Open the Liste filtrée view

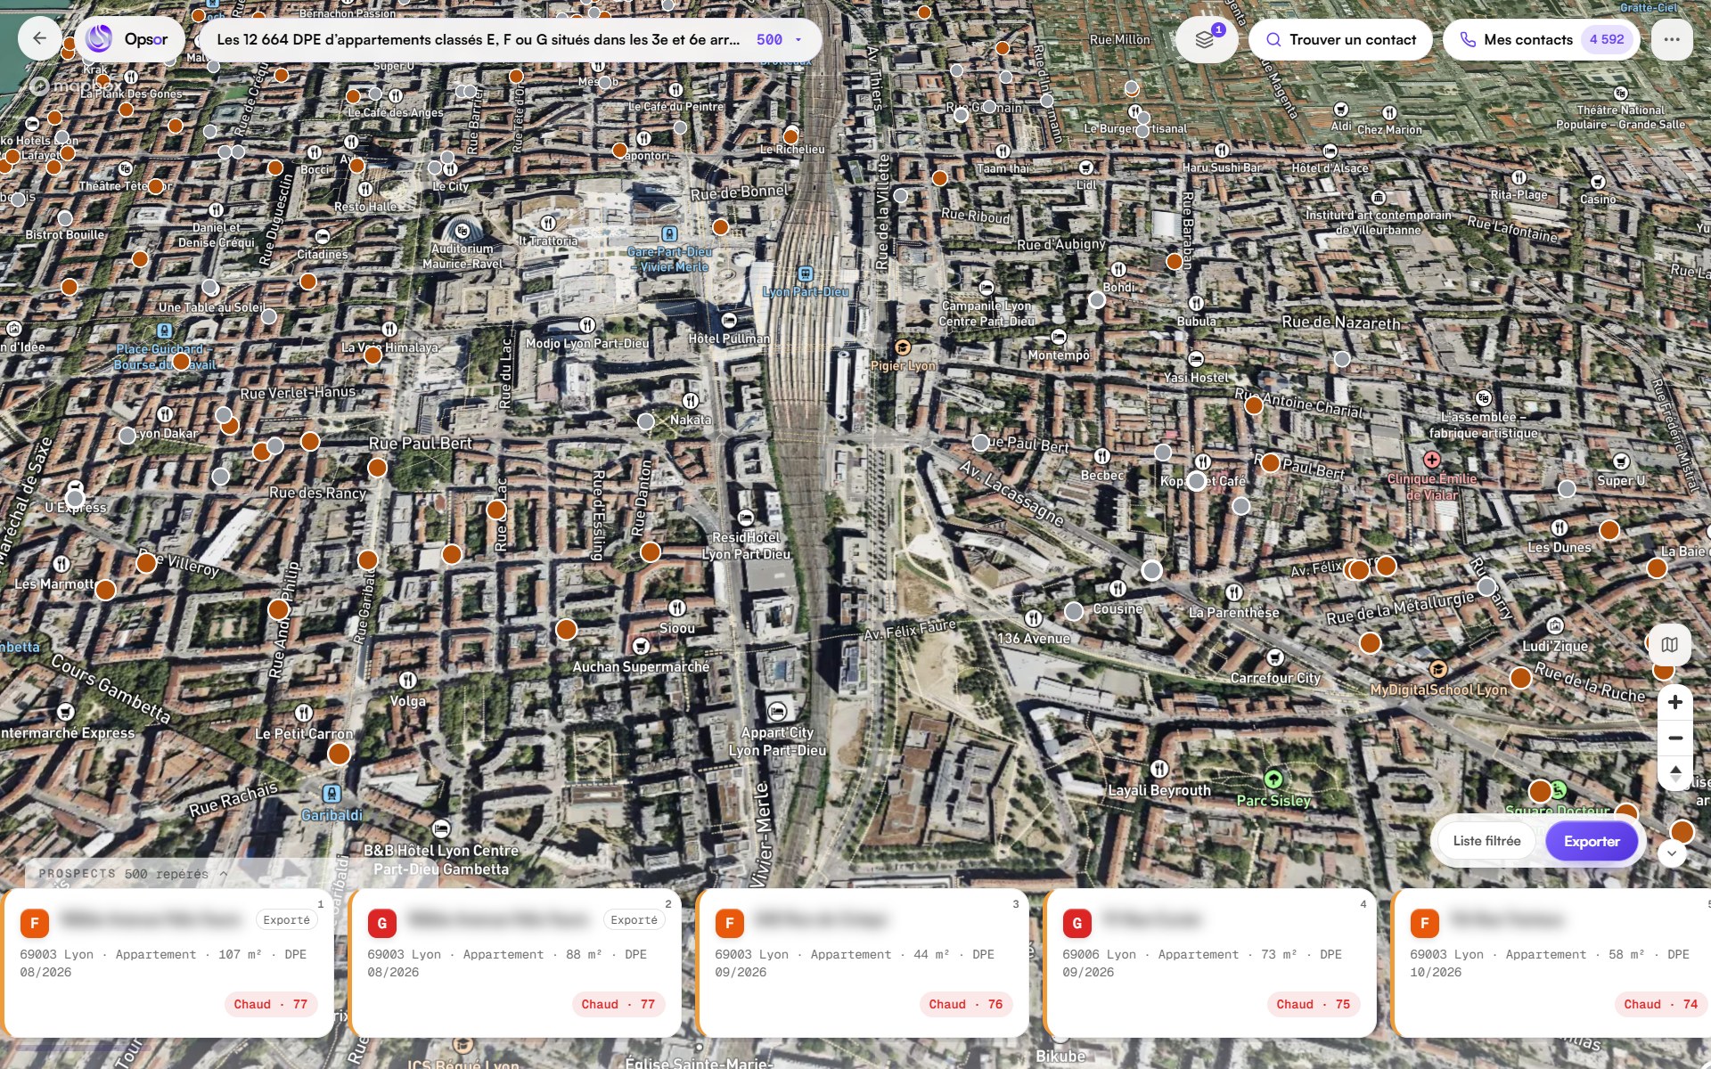pos(1486,841)
